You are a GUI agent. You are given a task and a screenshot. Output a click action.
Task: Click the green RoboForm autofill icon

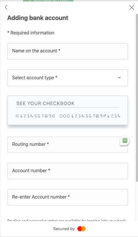click(x=125, y=140)
